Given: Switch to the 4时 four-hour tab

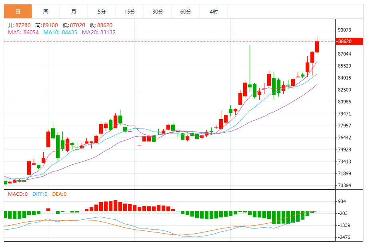Looking at the screenshot, I should [214, 12].
